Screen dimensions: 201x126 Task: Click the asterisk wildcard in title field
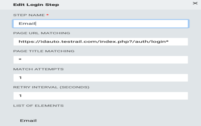click(20, 60)
